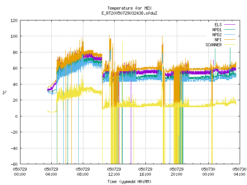
Task: Click the y-axis tick label 40
Action: coord(15,84)
